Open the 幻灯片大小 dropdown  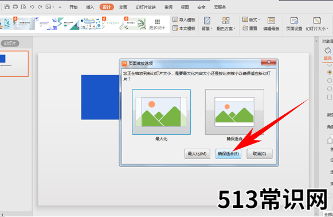pos(317,29)
